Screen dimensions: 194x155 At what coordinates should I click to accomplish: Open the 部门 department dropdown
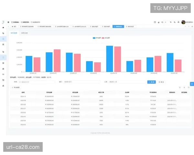click(81, 82)
